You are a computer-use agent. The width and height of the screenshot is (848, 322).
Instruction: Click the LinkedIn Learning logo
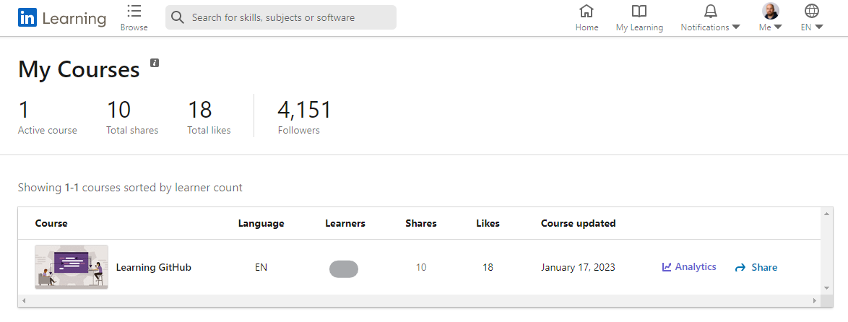click(x=62, y=19)
